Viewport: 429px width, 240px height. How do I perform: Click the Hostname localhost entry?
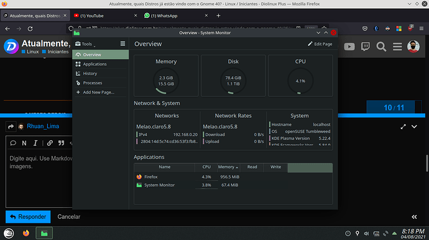coord(300,125)
